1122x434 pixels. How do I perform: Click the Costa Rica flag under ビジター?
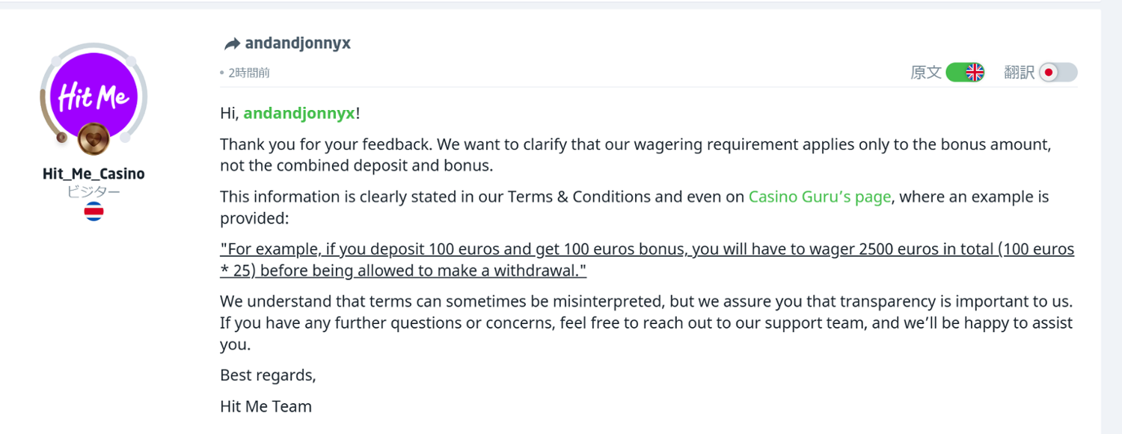[93, 212]
